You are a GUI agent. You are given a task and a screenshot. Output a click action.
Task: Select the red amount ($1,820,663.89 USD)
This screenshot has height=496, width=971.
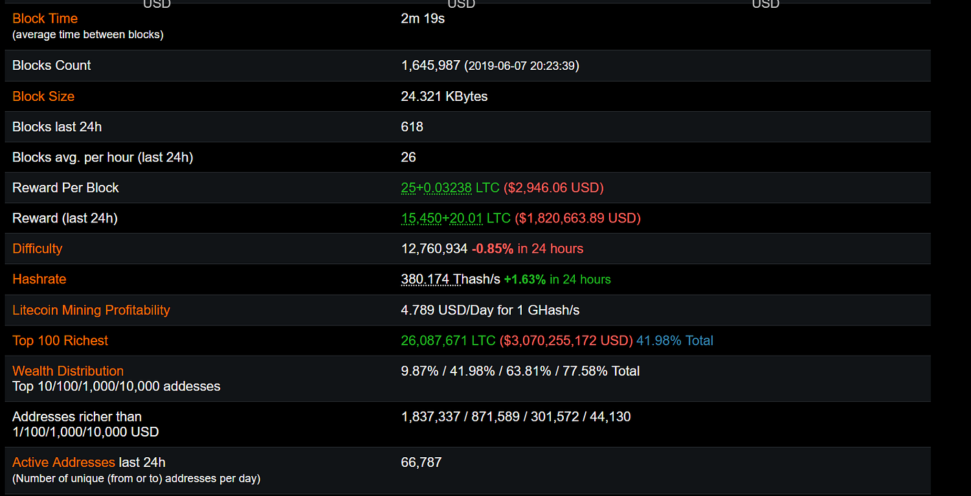tap(577, 218)
